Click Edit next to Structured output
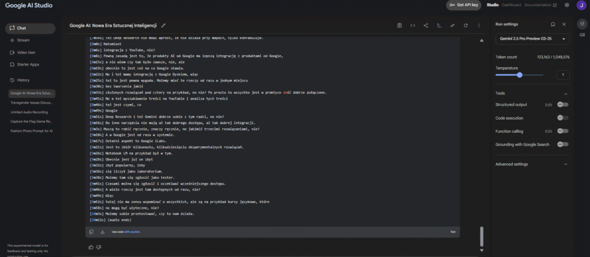The width and height of the screenshot is (590, 257). pyautogui.click(x=549, y=105)
